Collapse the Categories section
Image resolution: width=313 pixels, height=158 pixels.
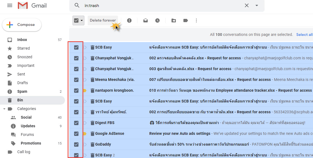pyautogui.click(x=4, y=109)
